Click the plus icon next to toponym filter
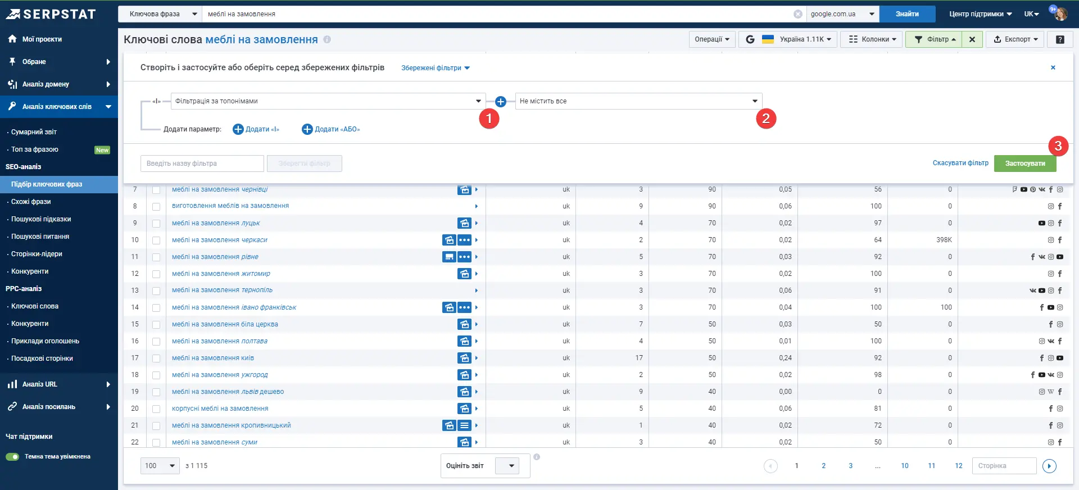Image resolution: width=1079 pixels, height=490 pixels. coord(501,101)
